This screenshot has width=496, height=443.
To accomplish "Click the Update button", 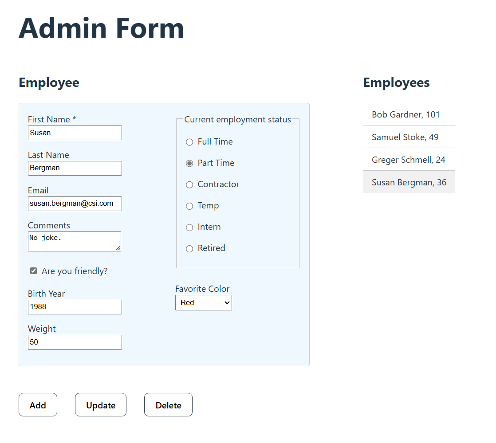I will [x=101, y=405].
